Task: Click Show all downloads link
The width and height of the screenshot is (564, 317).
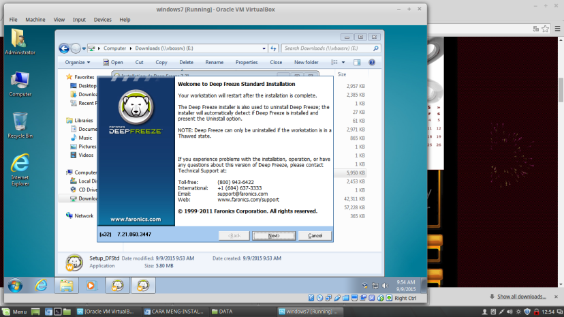Action: [x=522, y=297]
